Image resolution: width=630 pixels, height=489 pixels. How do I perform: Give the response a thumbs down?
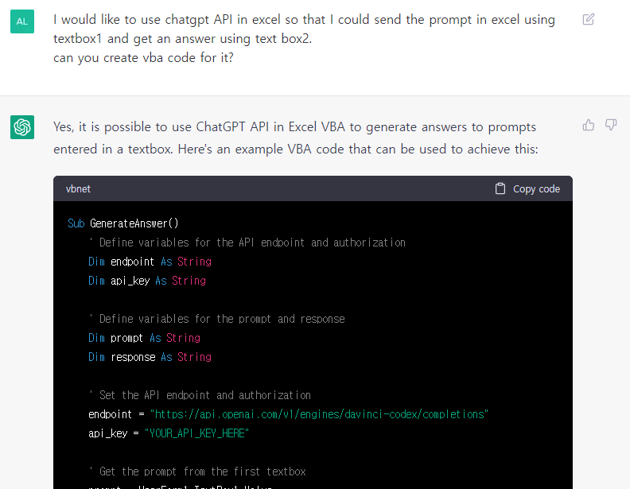pyautogui.click(x=611, y=125)
